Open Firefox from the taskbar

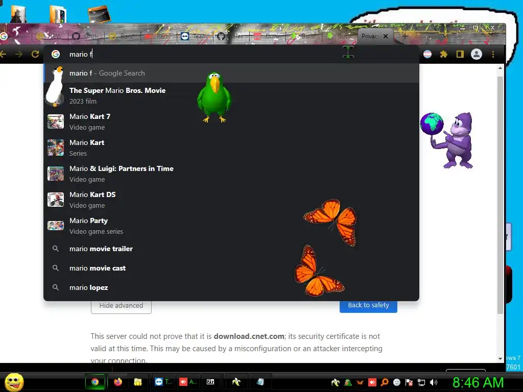click(118, 382)
